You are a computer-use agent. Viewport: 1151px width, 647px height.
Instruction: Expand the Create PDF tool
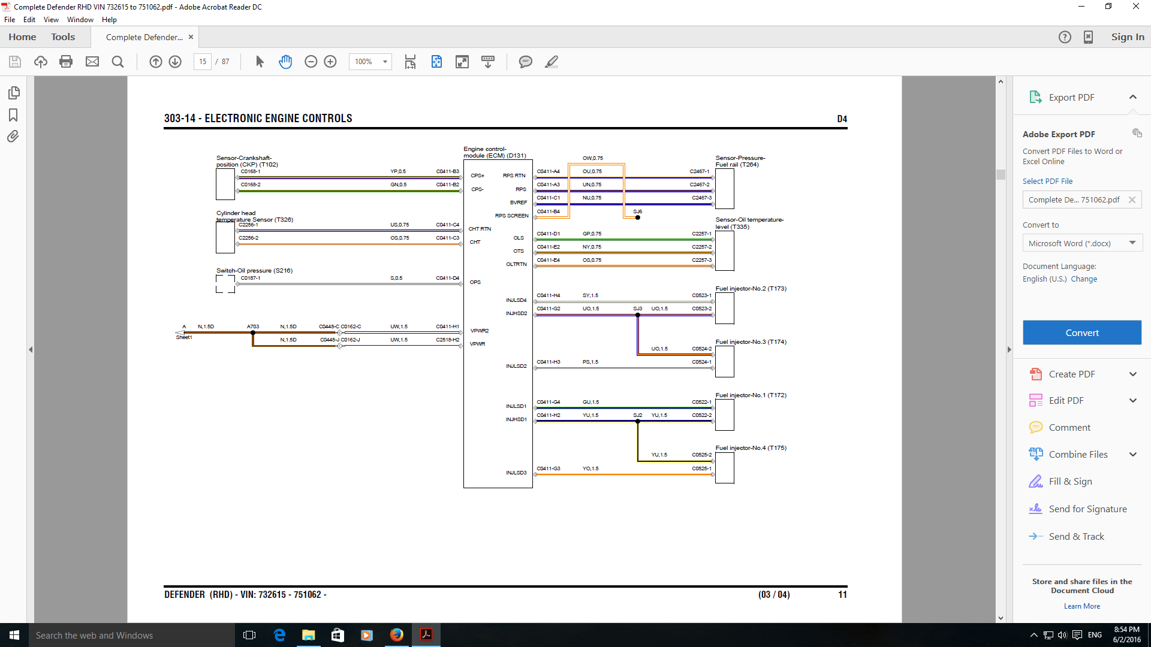(x=1133, y=374)
